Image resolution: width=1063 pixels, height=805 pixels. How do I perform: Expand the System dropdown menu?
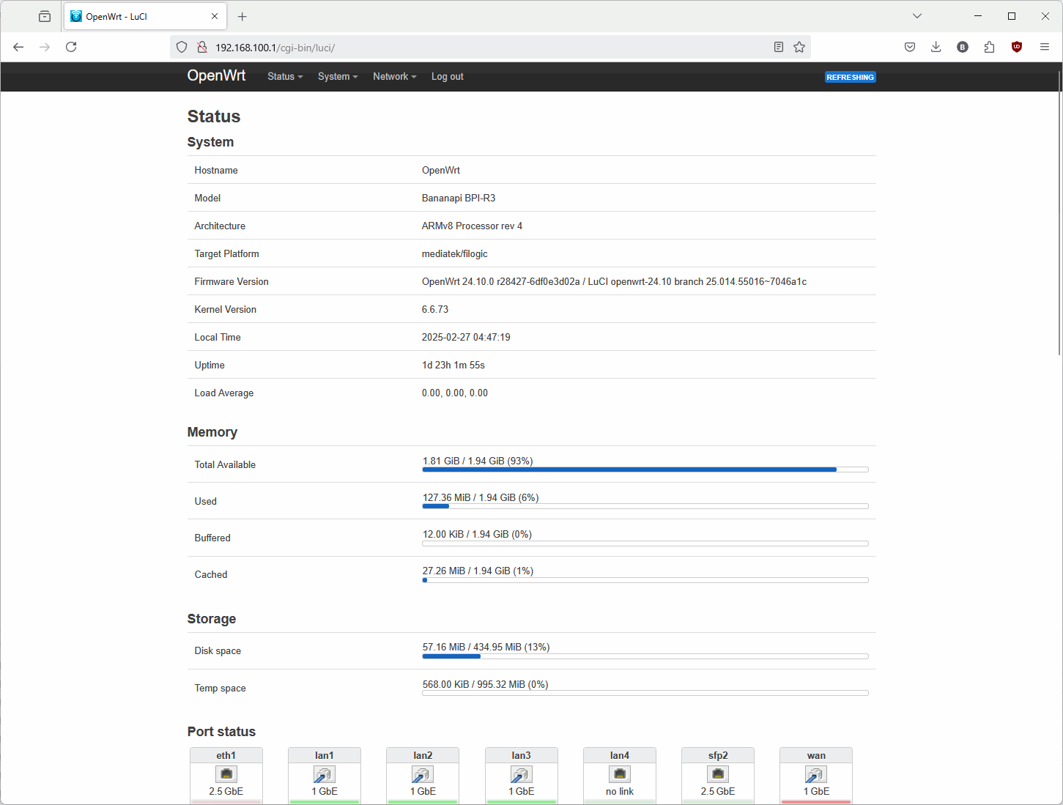pyautogui.click(x=338, y=76)
